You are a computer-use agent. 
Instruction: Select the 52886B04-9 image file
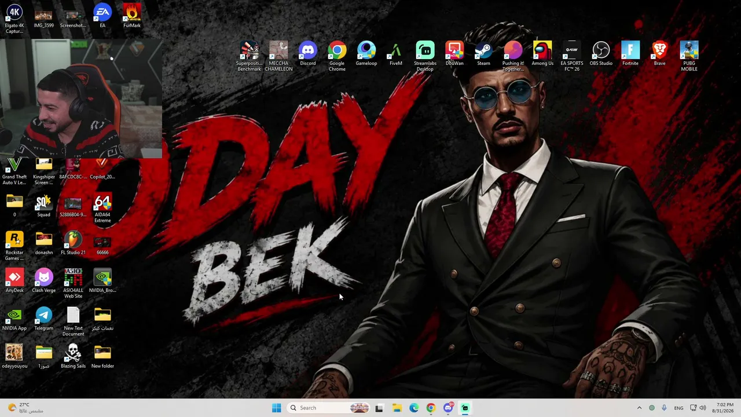coord(73,206)
